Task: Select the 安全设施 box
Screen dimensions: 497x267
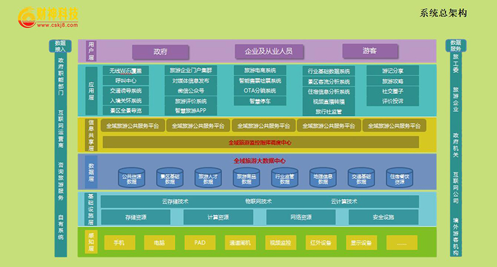Action: [383, 217]
